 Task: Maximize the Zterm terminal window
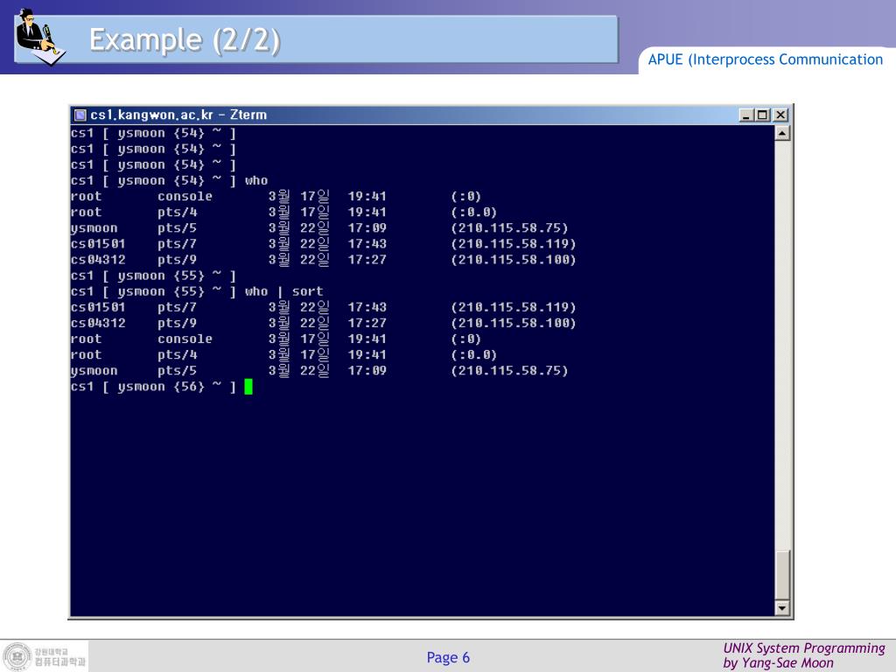pos(762,115)
